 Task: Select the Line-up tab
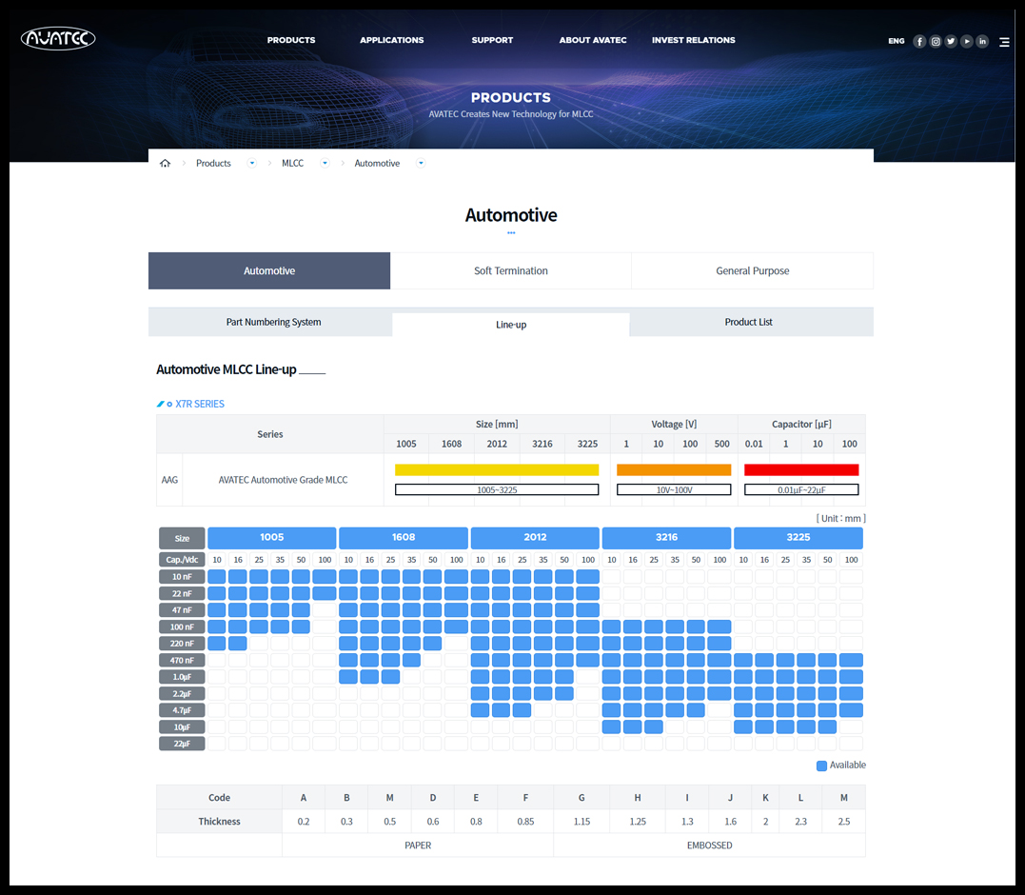(511, 325)
